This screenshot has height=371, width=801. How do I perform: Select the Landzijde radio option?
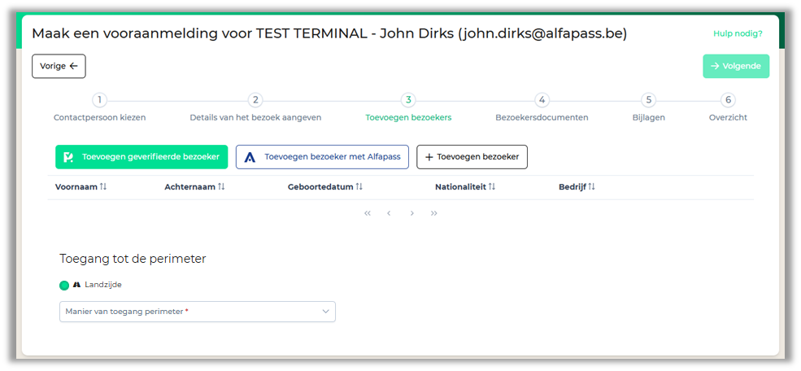click(64, 286)
